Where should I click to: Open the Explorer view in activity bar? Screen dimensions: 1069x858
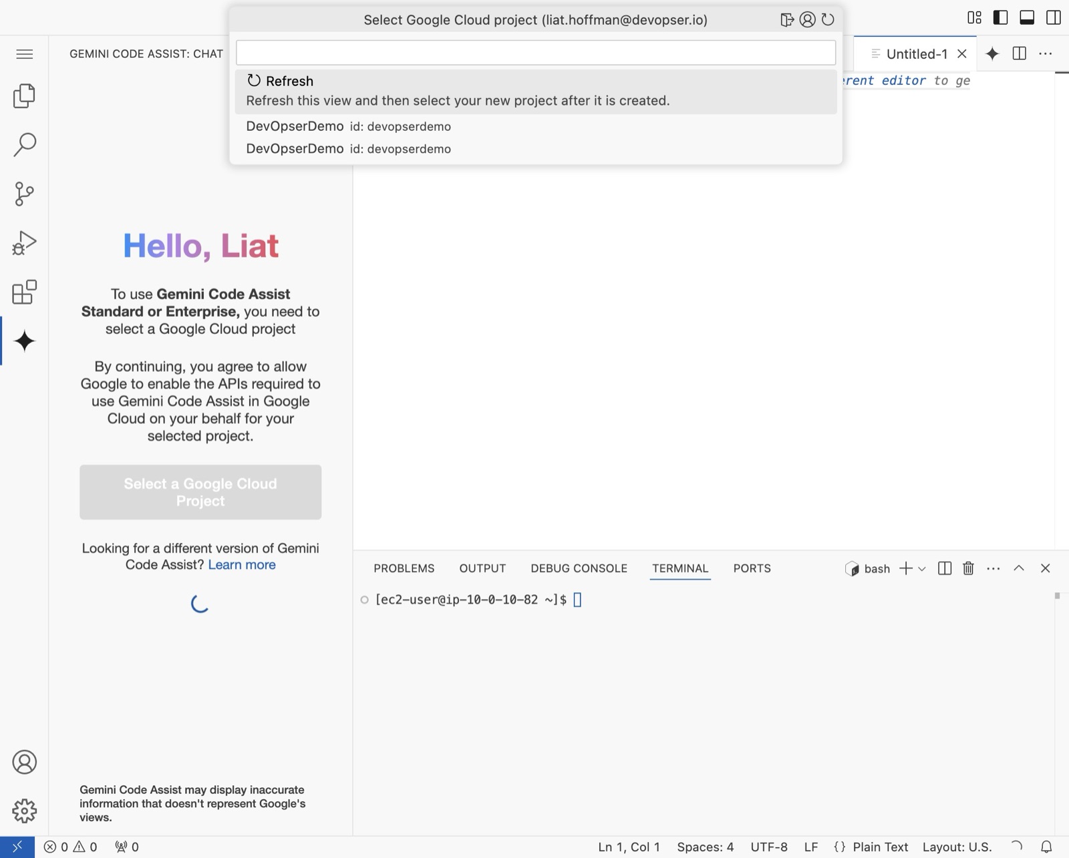point(25,95)
